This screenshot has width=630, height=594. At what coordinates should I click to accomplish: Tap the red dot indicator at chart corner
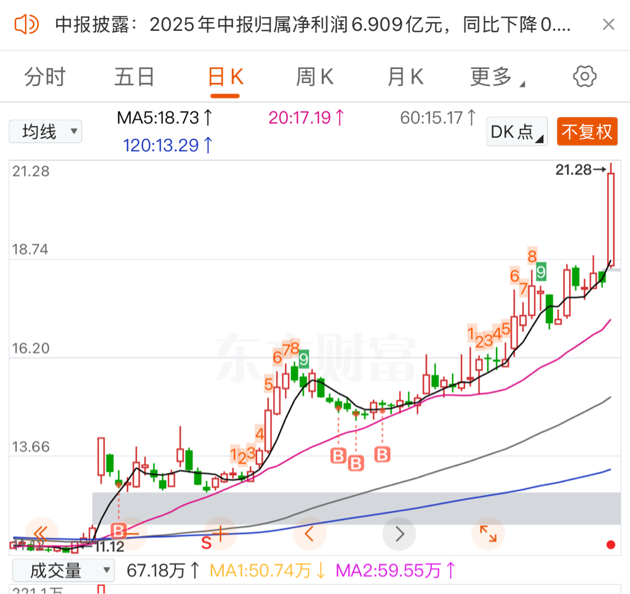click(x=611, y=545)
